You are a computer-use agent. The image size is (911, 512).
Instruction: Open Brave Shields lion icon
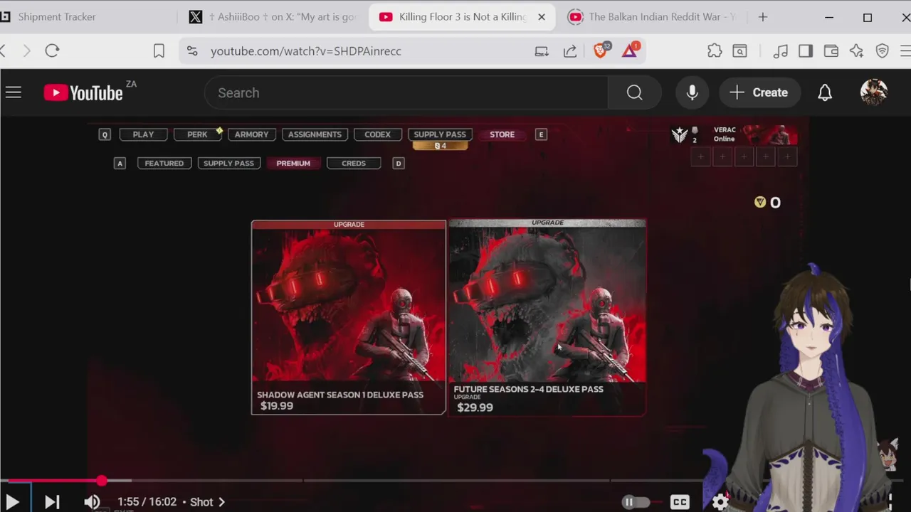(x=601, y=50)
